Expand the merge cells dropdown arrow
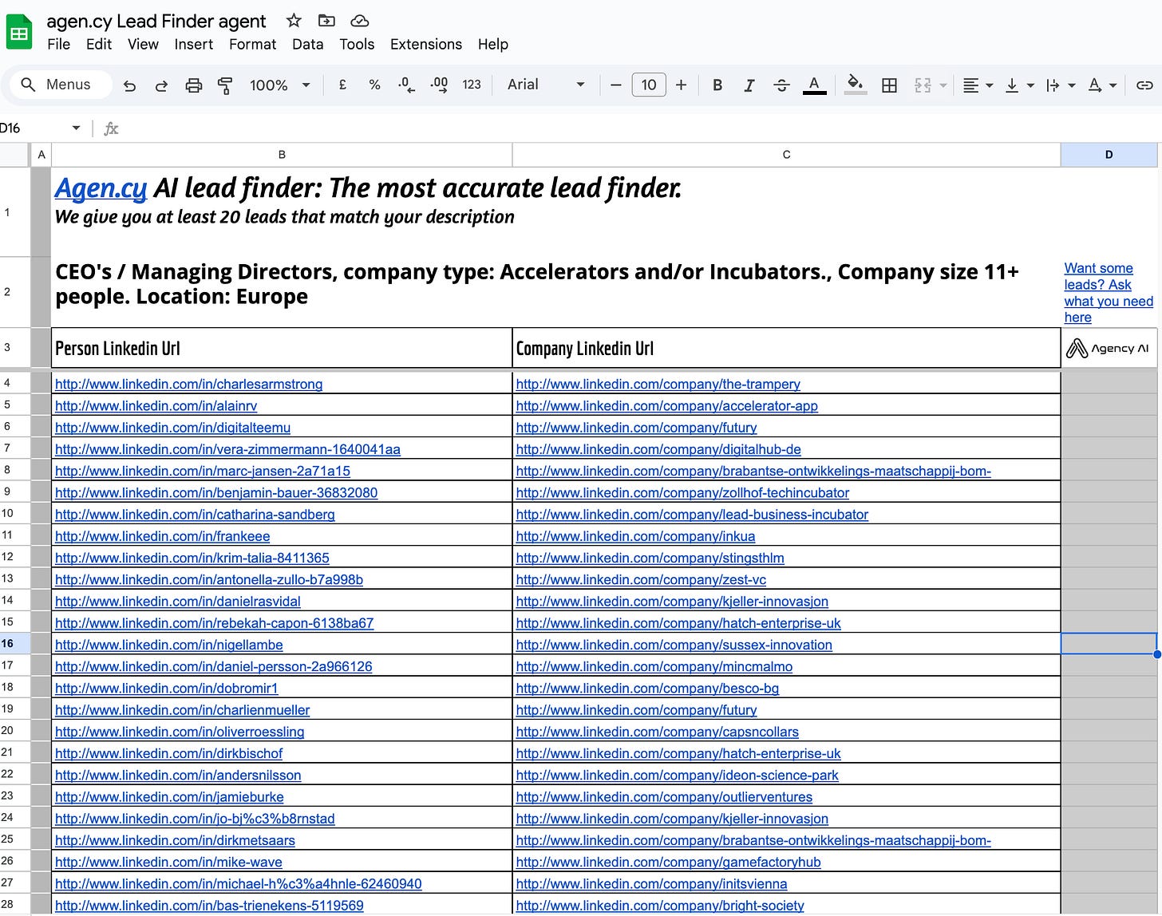This screenshot has width=1162, height=916. tap(943, 85)
